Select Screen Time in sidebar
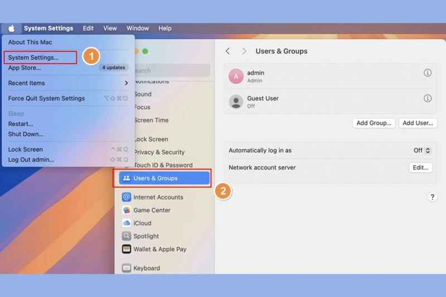The image size is (446, 297). tap(151, 120)
